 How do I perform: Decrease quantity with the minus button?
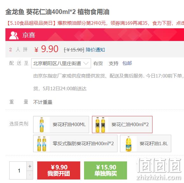click(x=30, y=175)
